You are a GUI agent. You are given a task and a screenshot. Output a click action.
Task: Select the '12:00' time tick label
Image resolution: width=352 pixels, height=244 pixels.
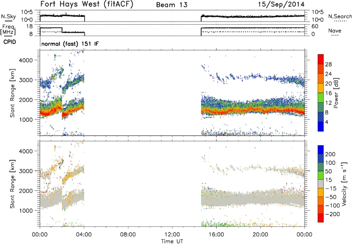tap(172, 235)
